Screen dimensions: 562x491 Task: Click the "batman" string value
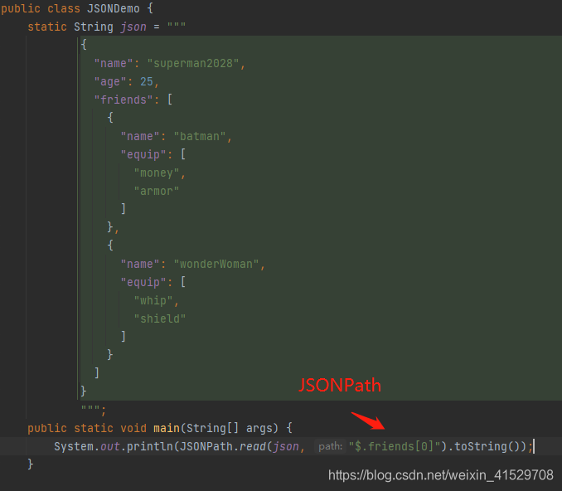click(x=200, y=136)
